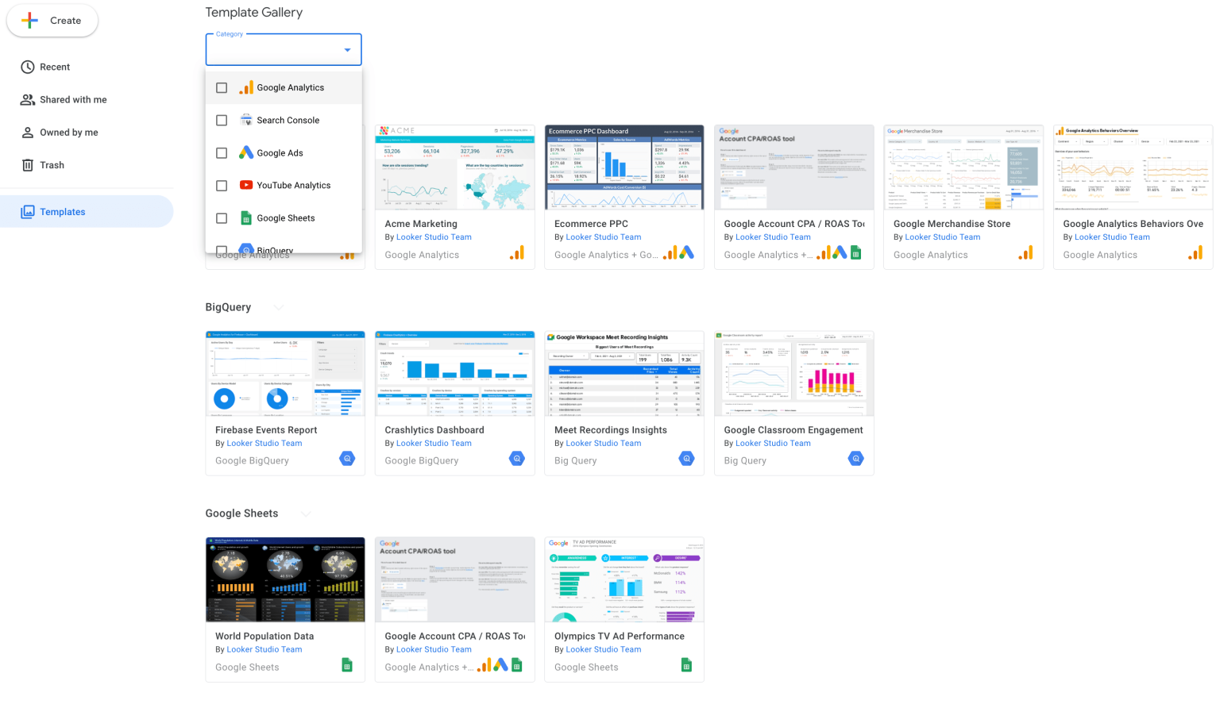Click the Templates icon in the left sidebar
The image size is (1220, 704).
pyautogui.click(x=27, y=211)
